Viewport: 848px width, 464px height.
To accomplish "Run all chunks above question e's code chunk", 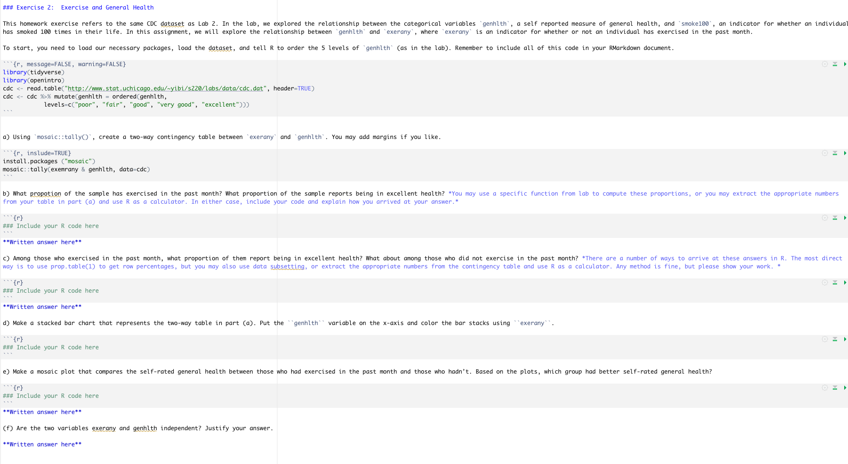I will click(x=835, y=388).
